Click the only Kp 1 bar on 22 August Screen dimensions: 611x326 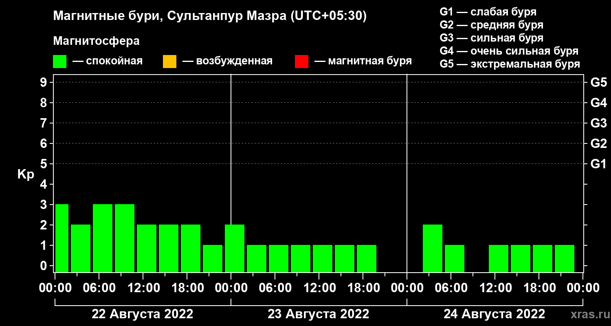213,258
